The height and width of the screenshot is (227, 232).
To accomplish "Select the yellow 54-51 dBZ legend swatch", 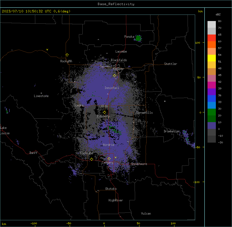I will click(x=212, y=58).
